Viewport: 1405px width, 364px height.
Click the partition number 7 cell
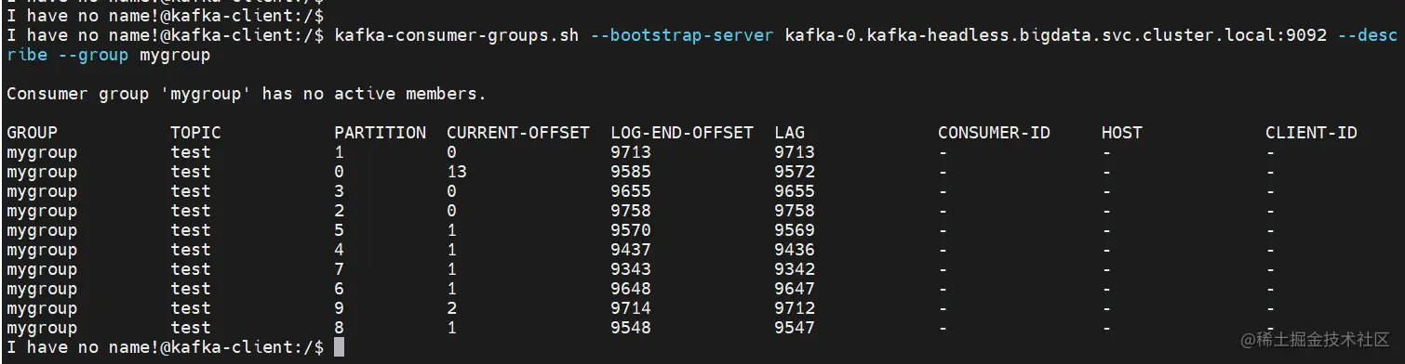tap(339, 269)
